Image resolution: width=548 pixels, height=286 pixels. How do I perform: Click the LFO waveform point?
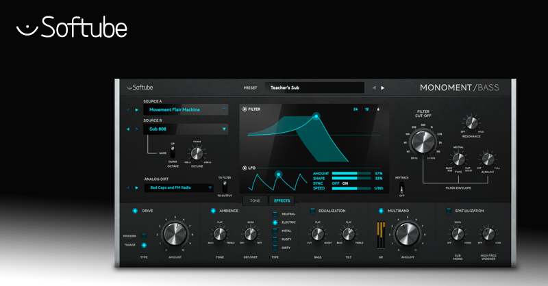(x=278, y=174)
